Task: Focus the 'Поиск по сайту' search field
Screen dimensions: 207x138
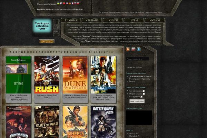Action: (137, 59)
